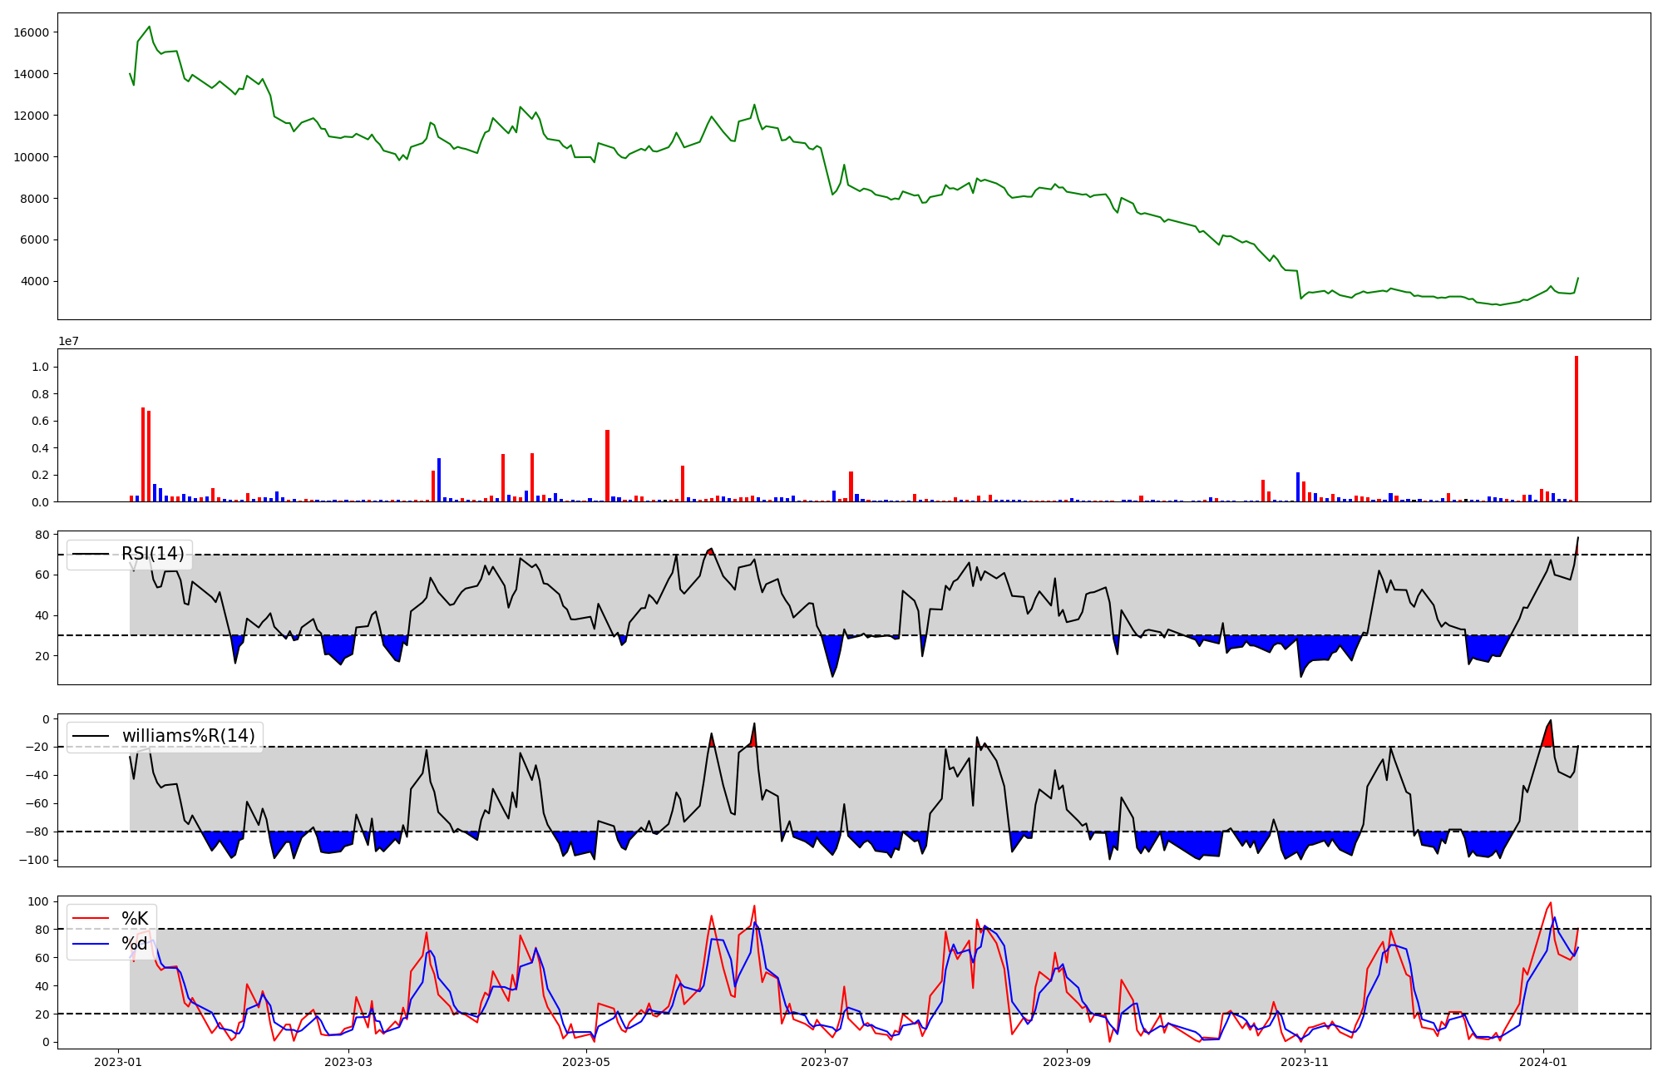The width and height of the screenshot is (1663, 1081).
Task: Click the 1.0 volume axis tick label
Action: [x=40, y=367]
